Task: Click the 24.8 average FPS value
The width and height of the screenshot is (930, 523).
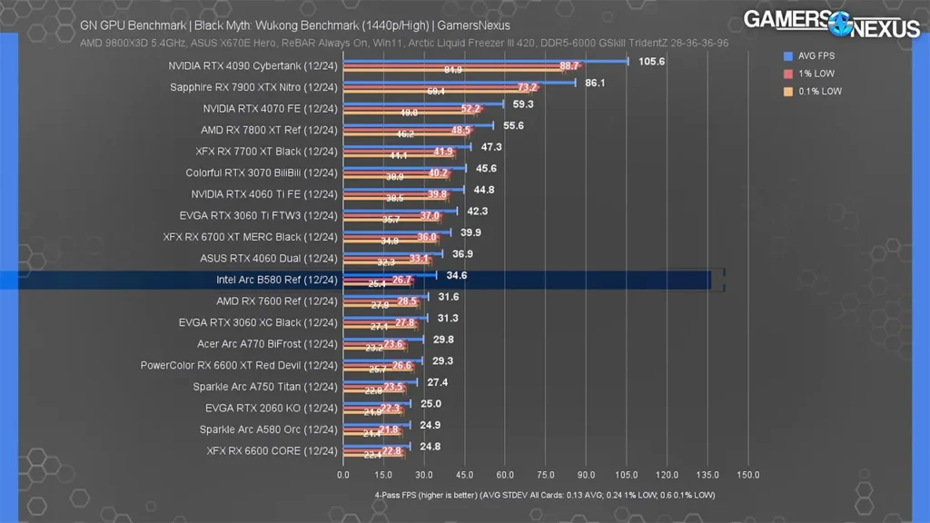Action: coord(430,446)
